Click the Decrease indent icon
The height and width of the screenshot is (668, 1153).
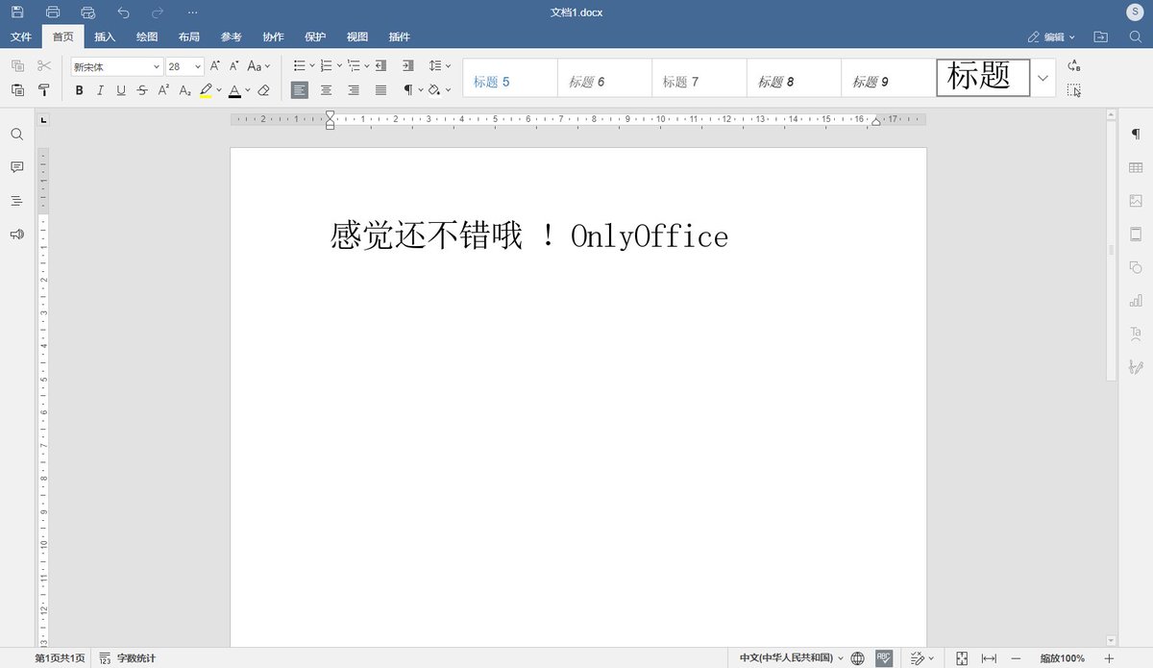(380, 65)
